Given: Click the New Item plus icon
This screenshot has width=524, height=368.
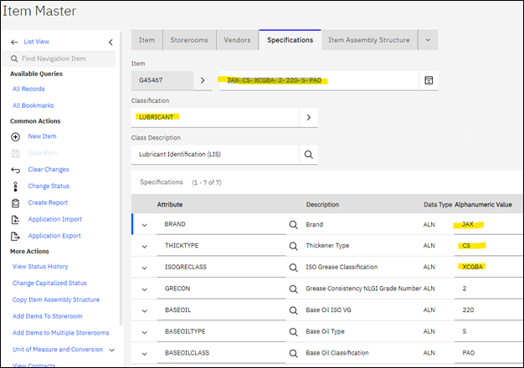Looking at the screenshot, I should (15, 136).
